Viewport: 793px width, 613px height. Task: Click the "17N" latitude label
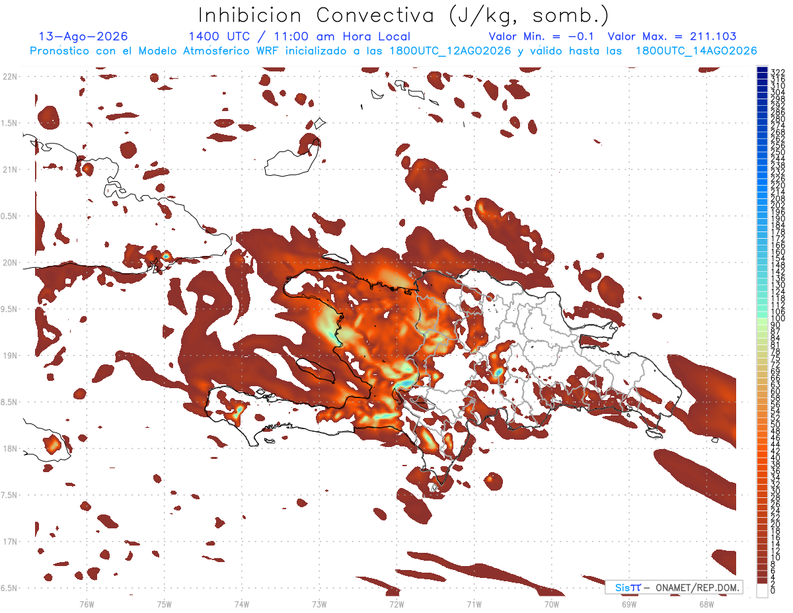[x=10, y=542]
